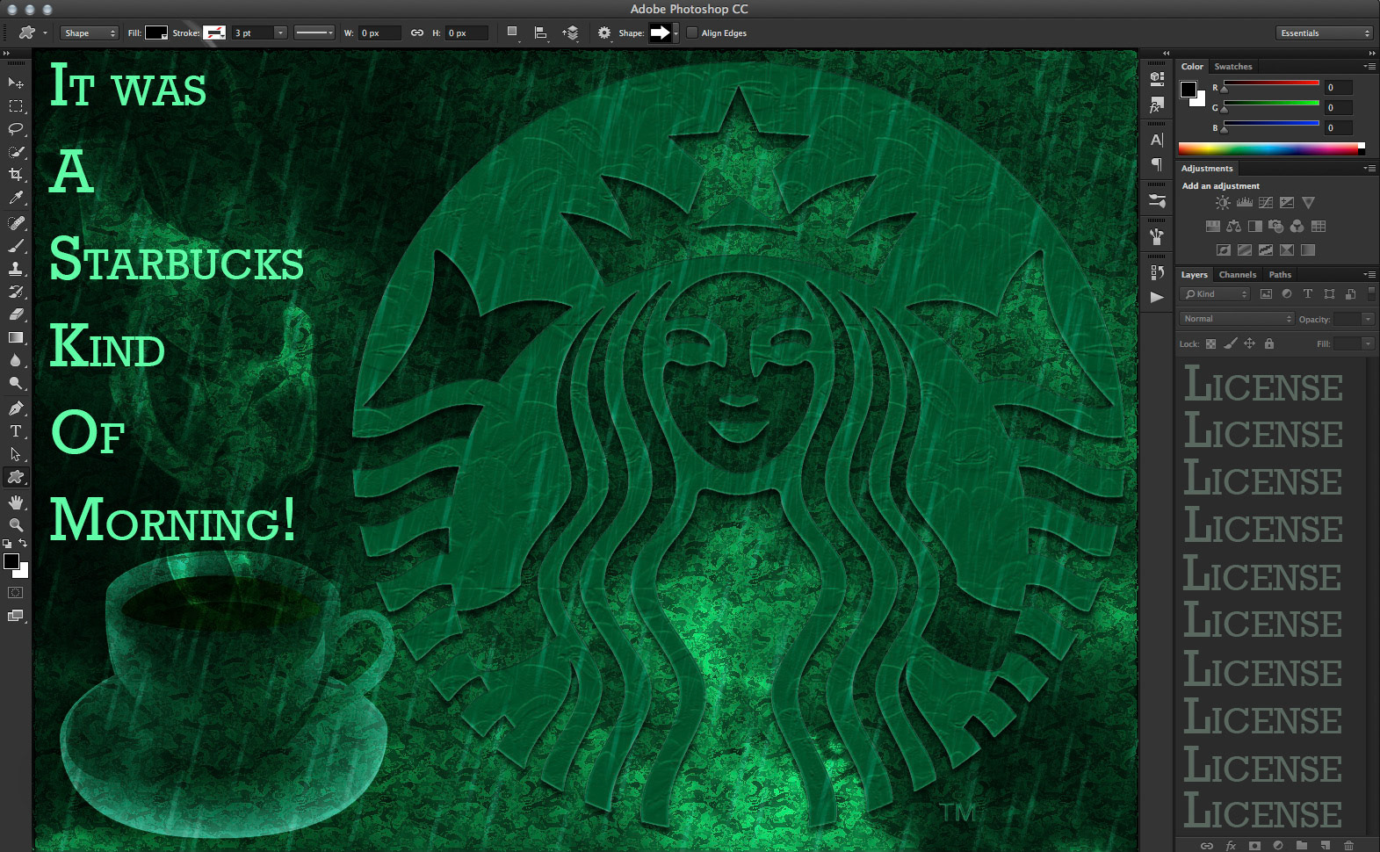Image resolution: width=1380 pixels, height=852 pixels.
Task: Switch to the Swatches tab
Action: tap(1233, 67)
